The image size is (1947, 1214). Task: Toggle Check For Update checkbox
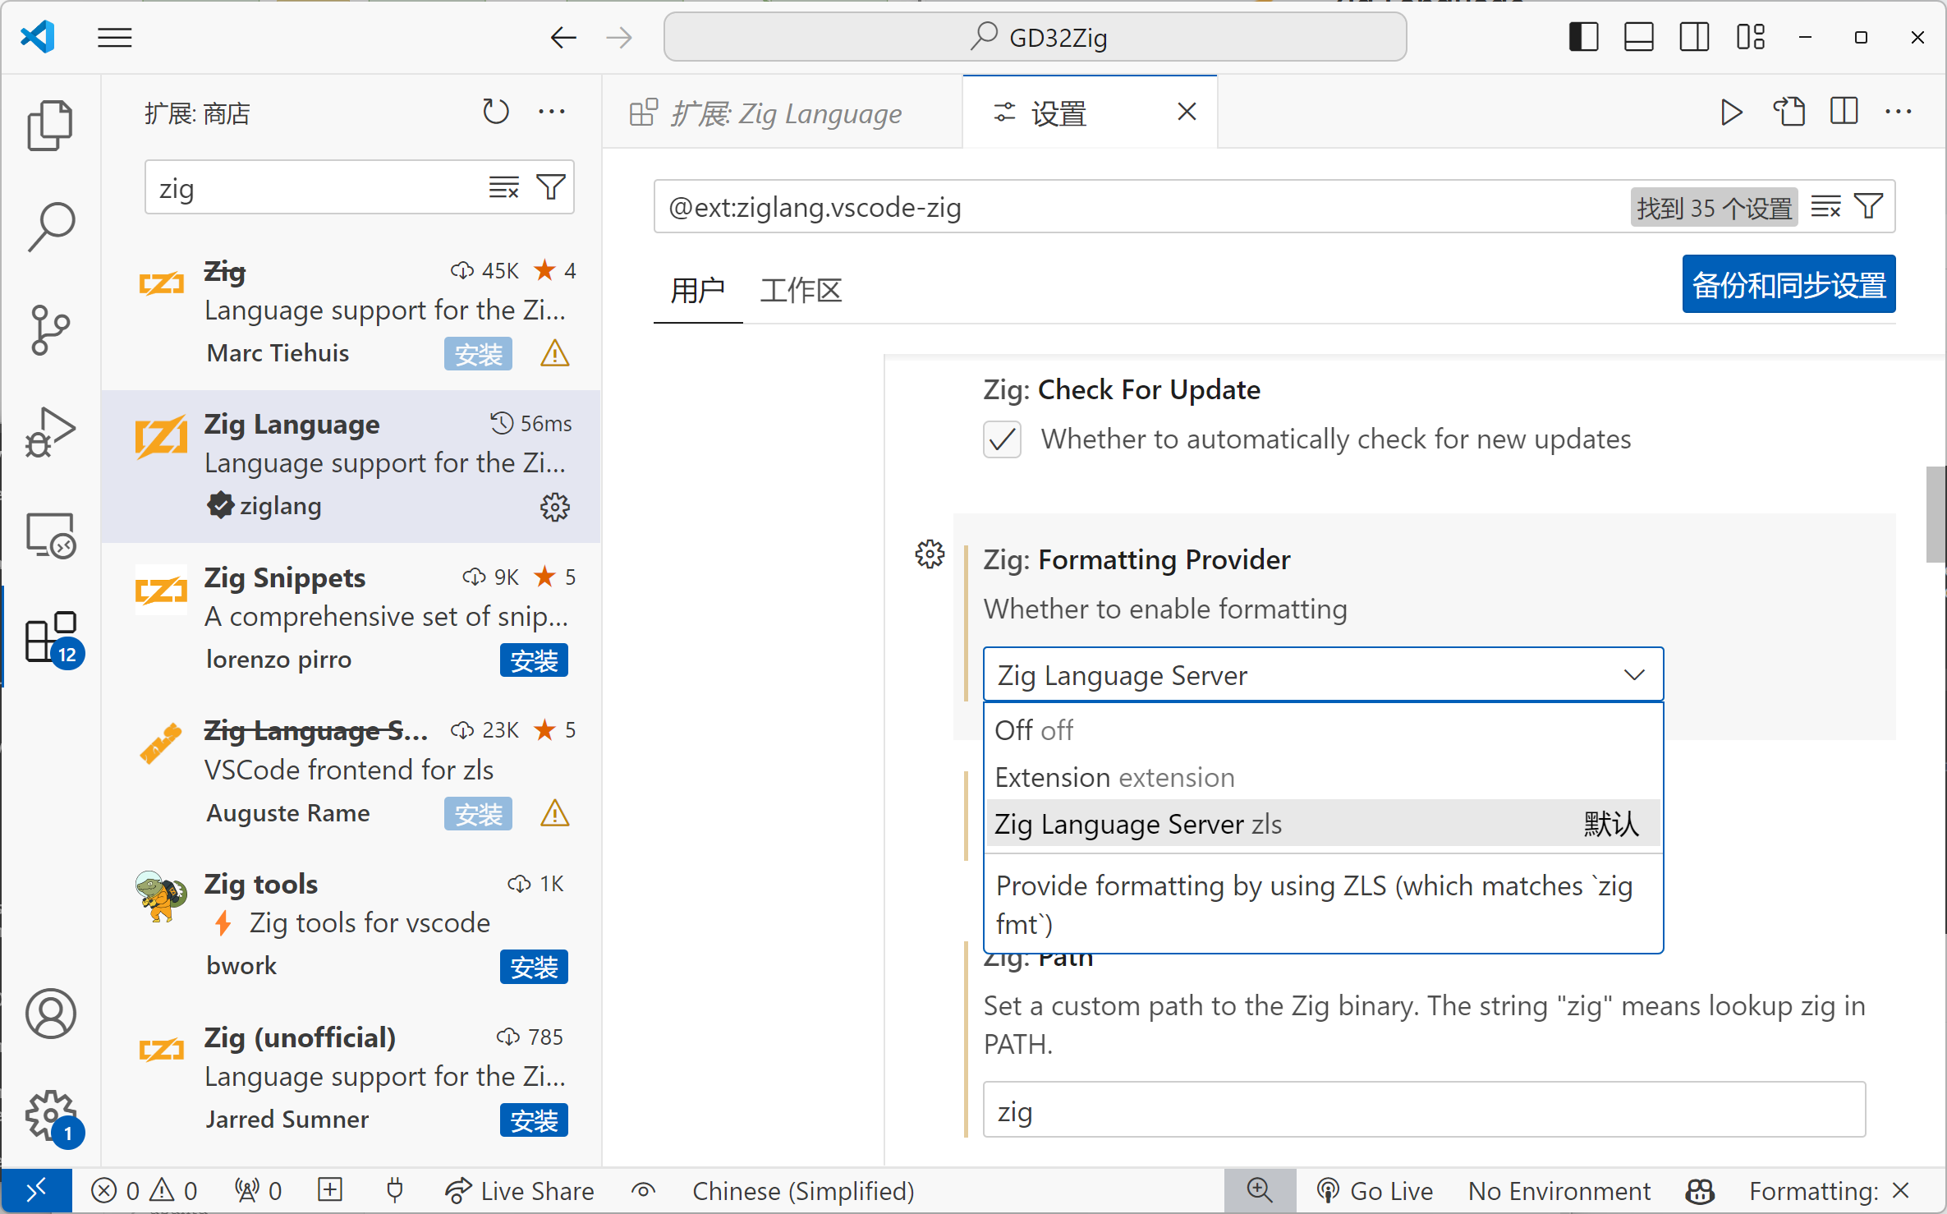pos(1002,439)
